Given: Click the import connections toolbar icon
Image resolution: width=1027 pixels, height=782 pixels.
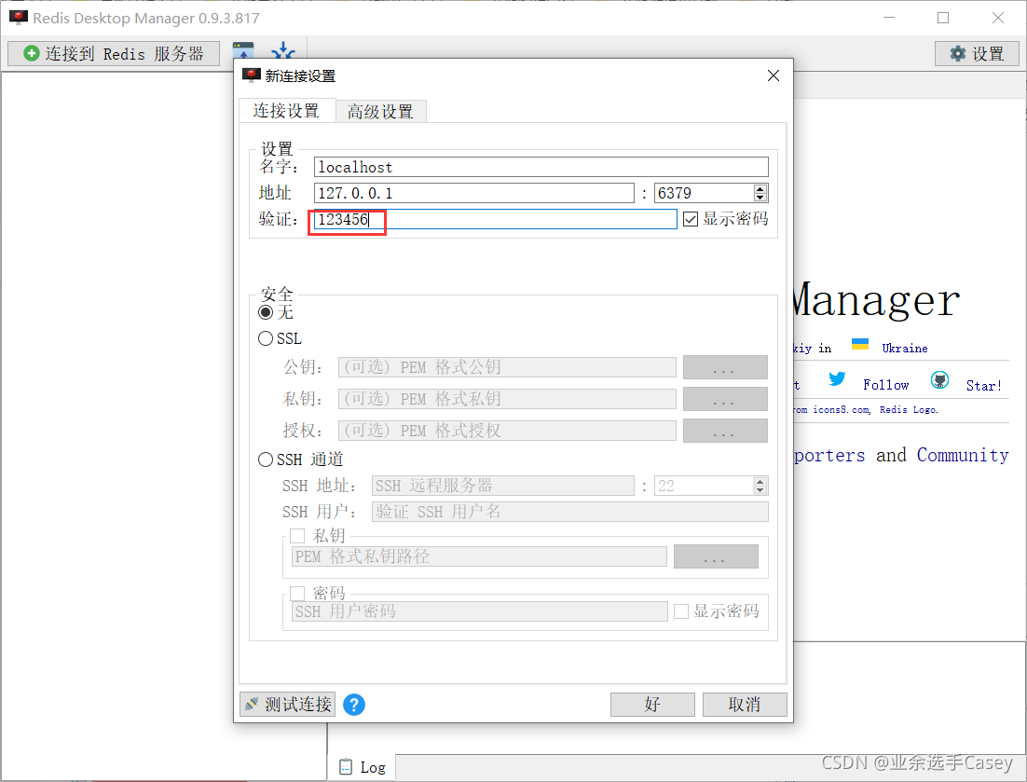Looking at the screenshot, I should 243,50.
